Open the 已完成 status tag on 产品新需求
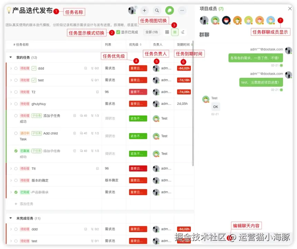 25,192
